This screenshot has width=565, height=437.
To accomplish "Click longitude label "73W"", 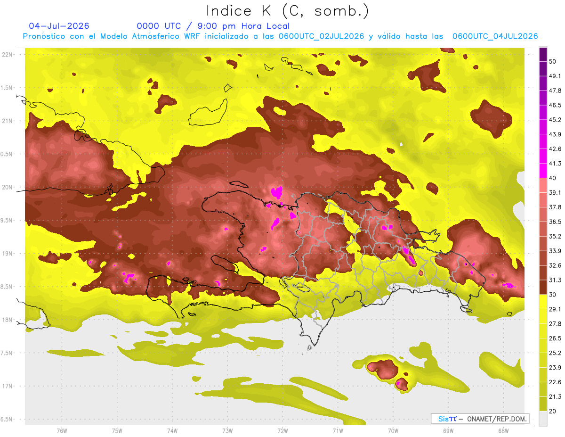I will (227, 430).
